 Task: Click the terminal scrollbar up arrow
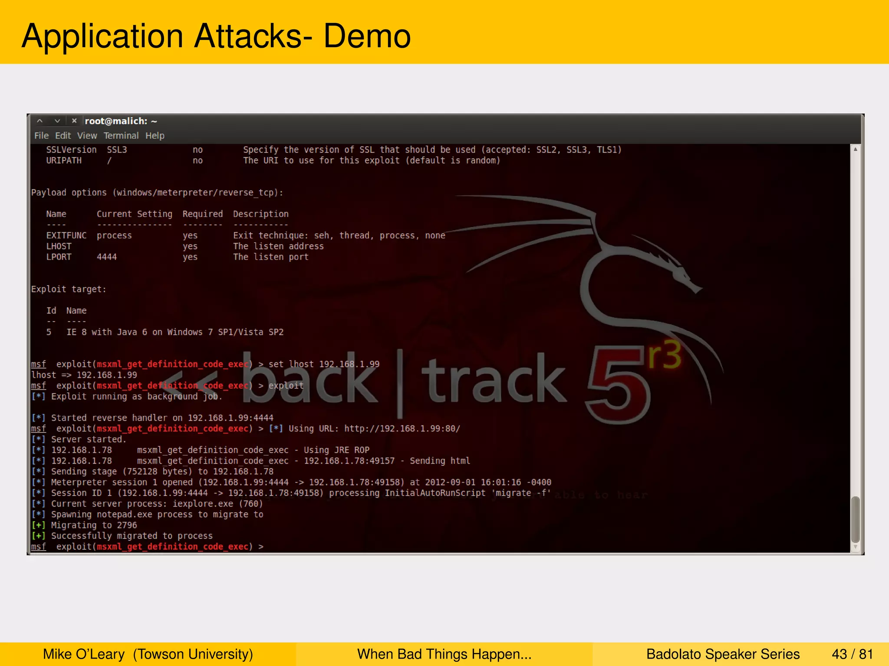[855, 149]
